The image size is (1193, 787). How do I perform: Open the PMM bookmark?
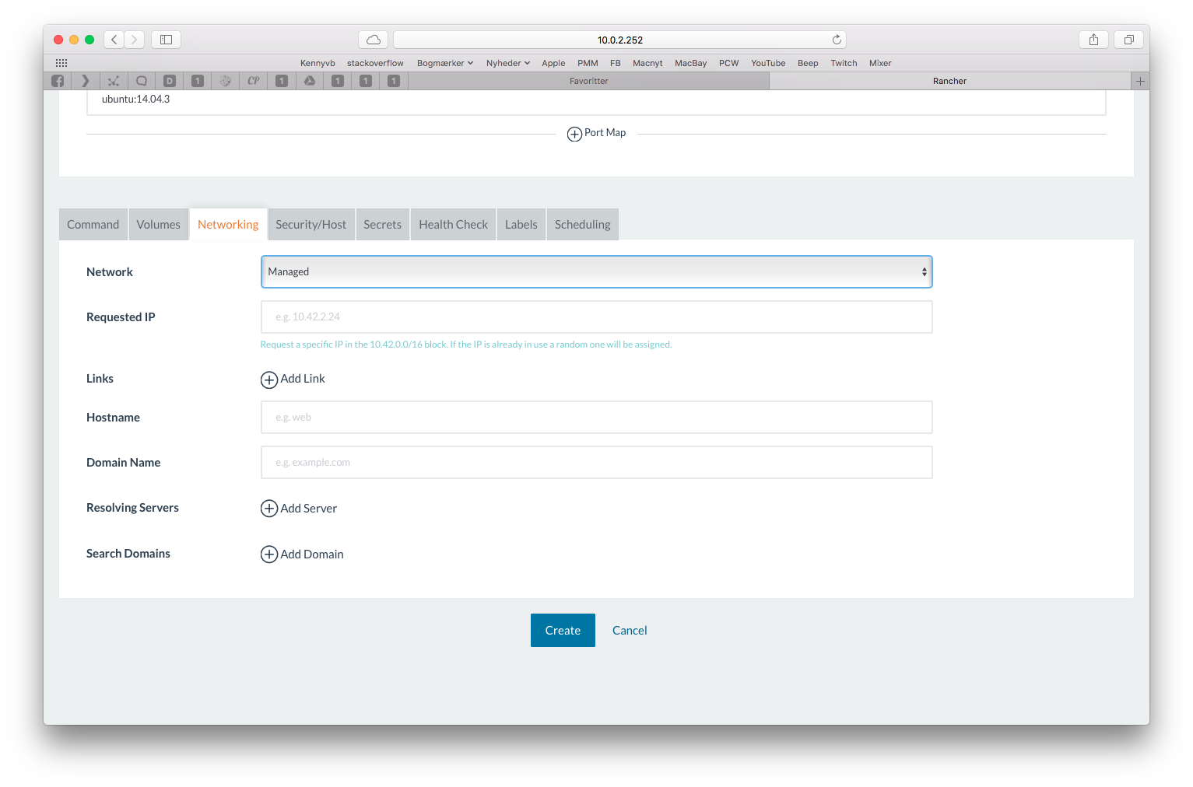tap(588, 63)
